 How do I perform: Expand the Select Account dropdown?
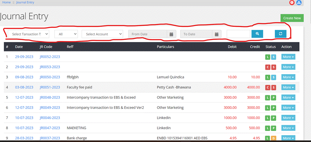click(102, 34)
